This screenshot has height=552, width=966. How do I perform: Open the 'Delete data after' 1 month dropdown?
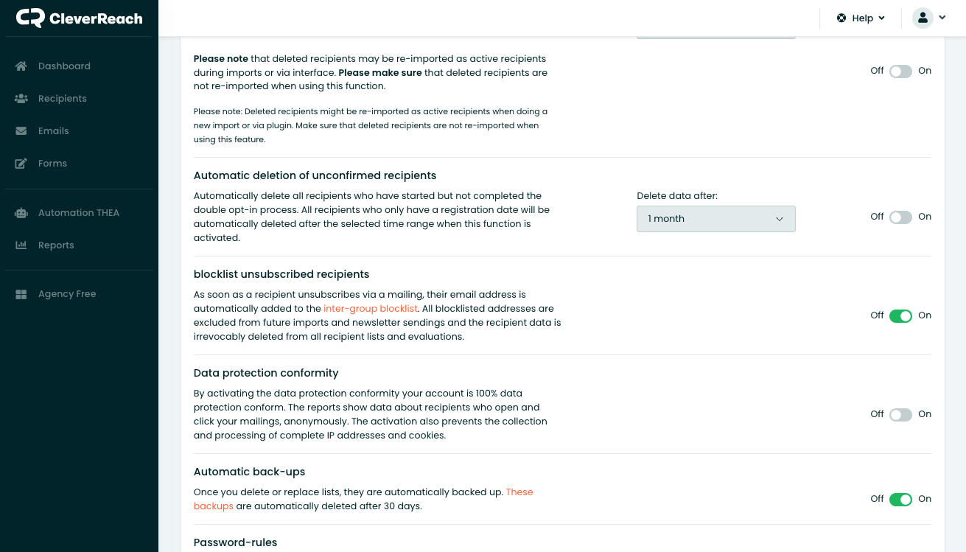tap(716, 219)
